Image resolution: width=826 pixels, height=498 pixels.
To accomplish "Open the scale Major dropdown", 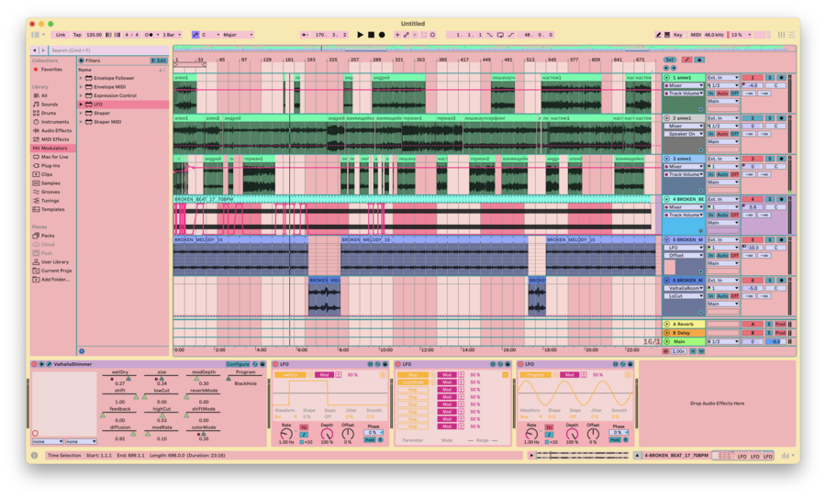I will pyautogui.click(x=239, y=35).
